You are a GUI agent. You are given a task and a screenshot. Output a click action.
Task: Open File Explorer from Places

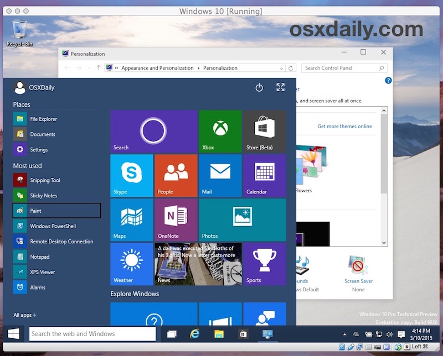coord(56,119)
